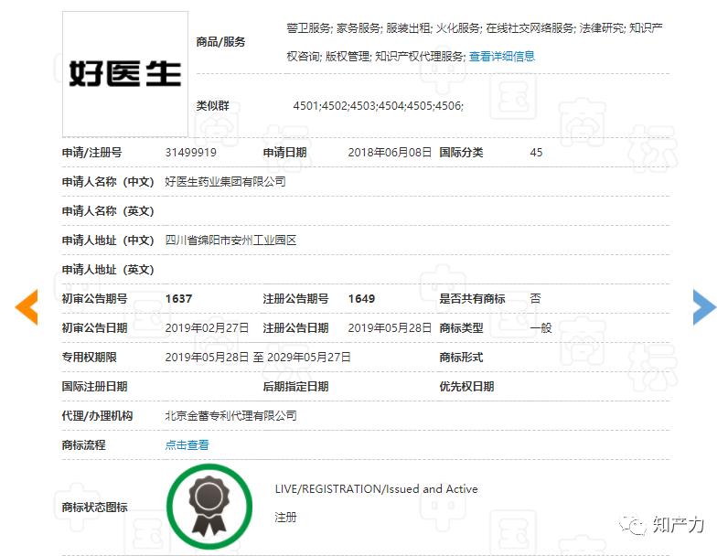Open 点击查看 link for trademark process
This screenshot has height=556, width=728.
click(x=187, y=445)
